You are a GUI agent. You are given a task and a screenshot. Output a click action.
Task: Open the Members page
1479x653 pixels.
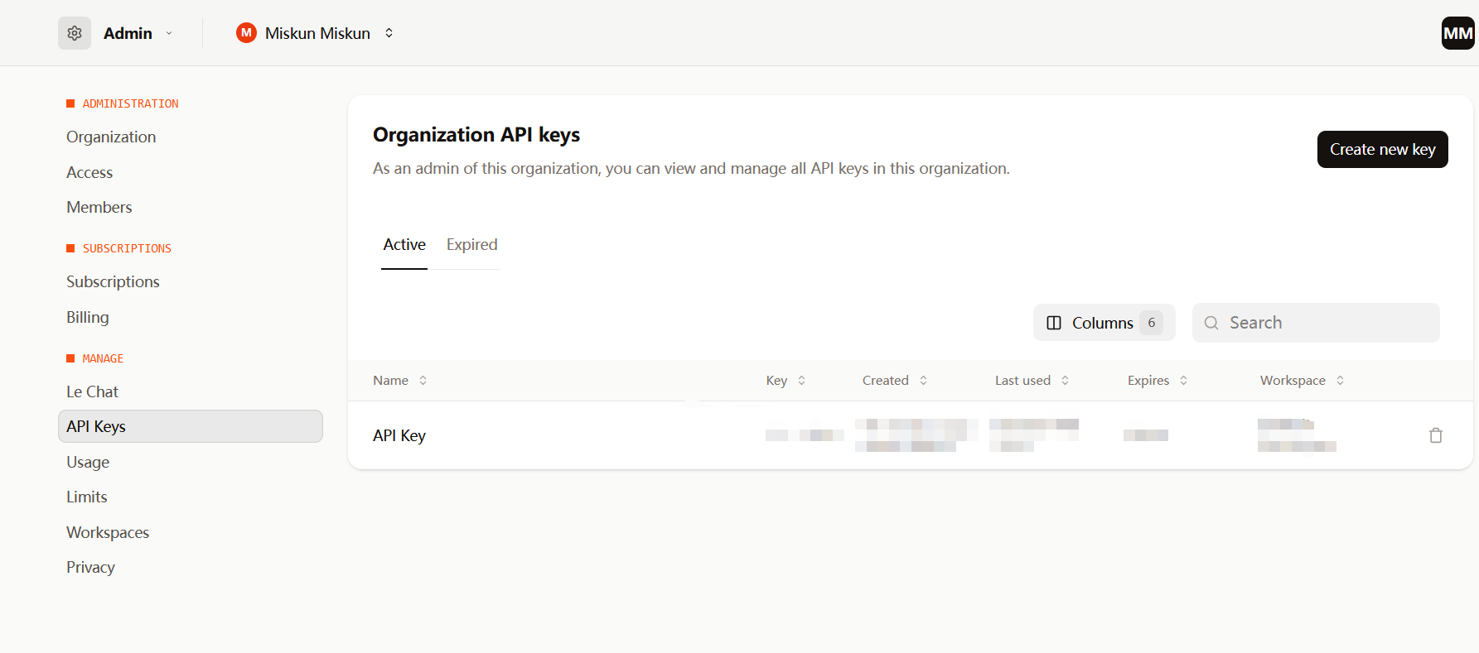(x=99, y=208)
